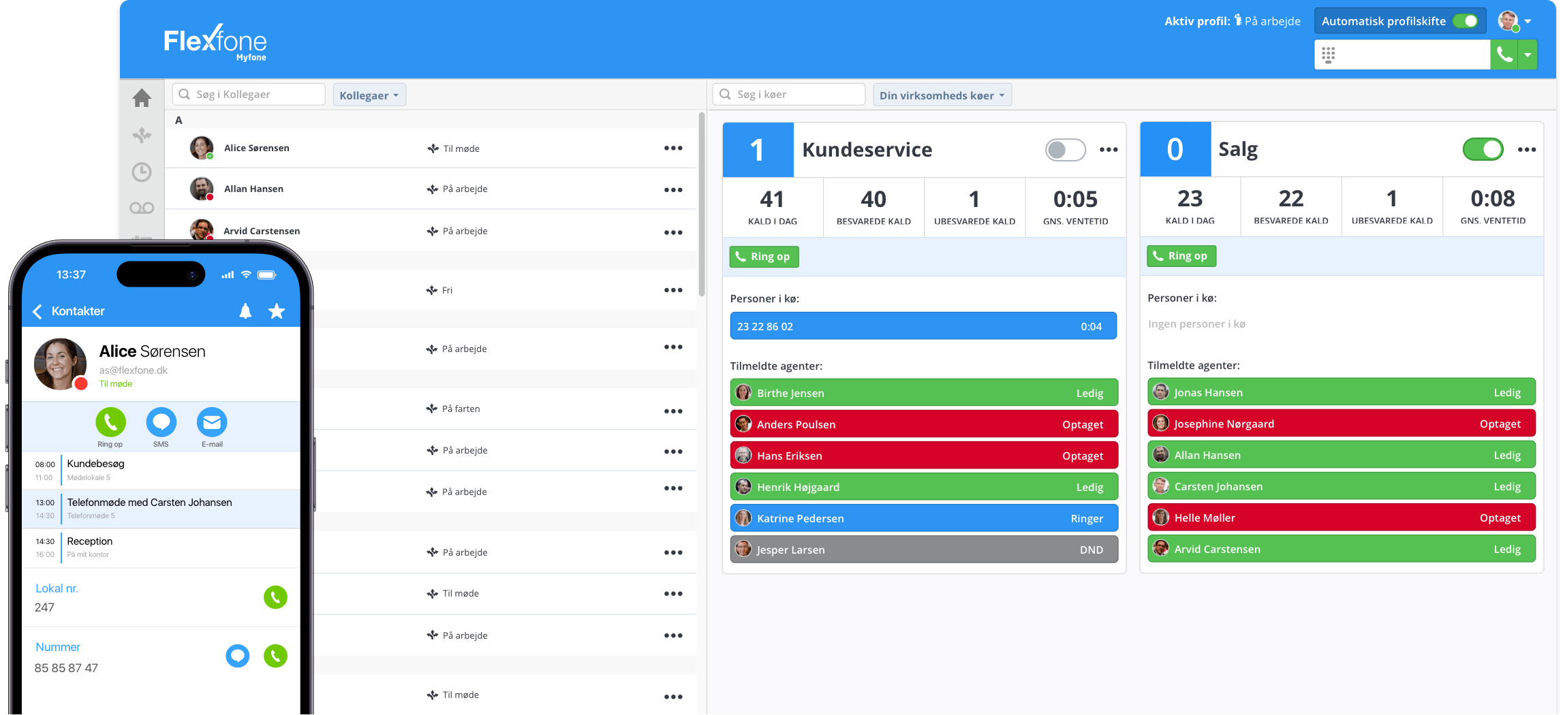Open options for Alice Sørensen row
The width and height of the screenshot is (1563, 715).
point(673,148)
